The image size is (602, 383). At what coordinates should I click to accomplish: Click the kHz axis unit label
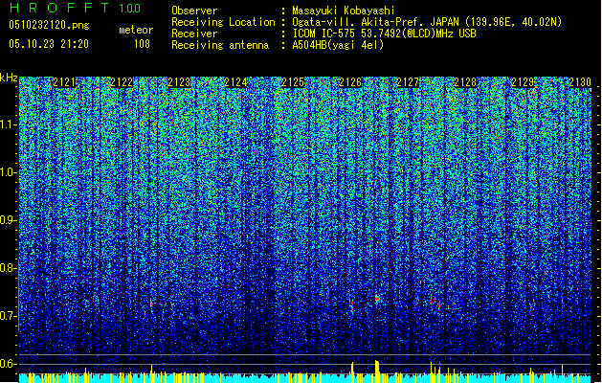(9, 78)
